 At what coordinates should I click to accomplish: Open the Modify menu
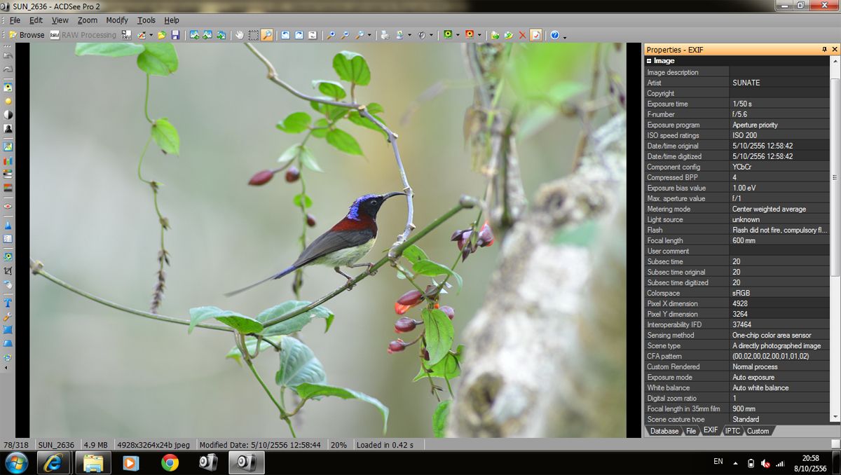pos(117,20)
